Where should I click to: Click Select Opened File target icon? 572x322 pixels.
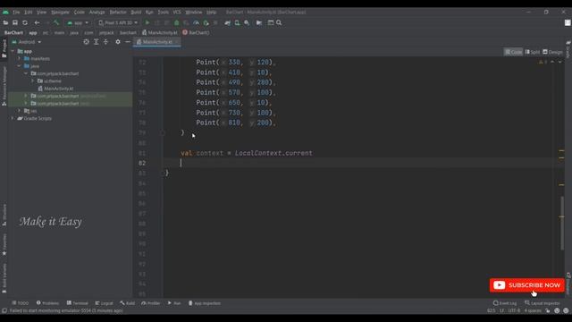coord(86,42)
